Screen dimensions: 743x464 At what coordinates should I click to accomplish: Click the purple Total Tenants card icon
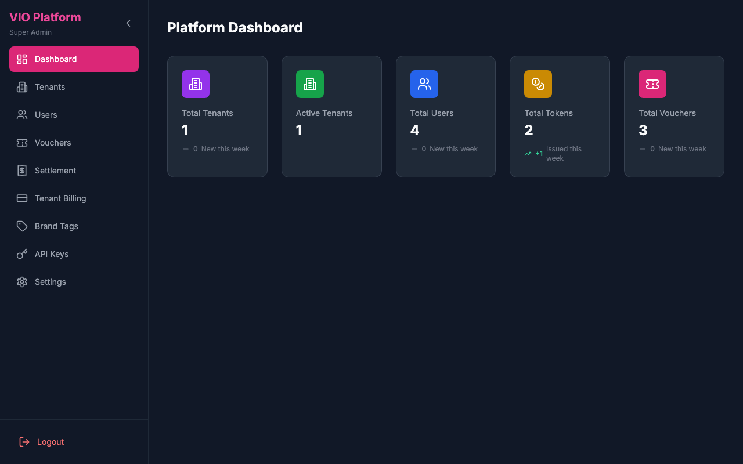pos(196,84)
